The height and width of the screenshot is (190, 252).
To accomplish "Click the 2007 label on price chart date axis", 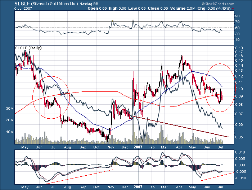I will (138, 147).
